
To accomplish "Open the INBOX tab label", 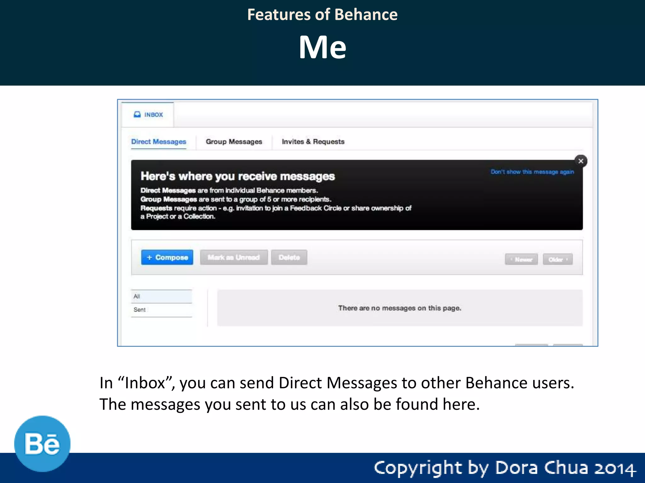I will [x=154, y=115].
